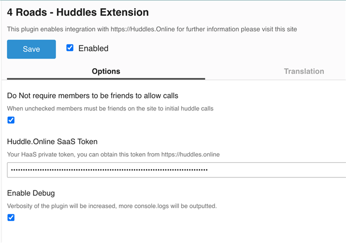
Task: Click the 'Do Not require members' heading
Action: pyautogui.click(x=92, y=96)
